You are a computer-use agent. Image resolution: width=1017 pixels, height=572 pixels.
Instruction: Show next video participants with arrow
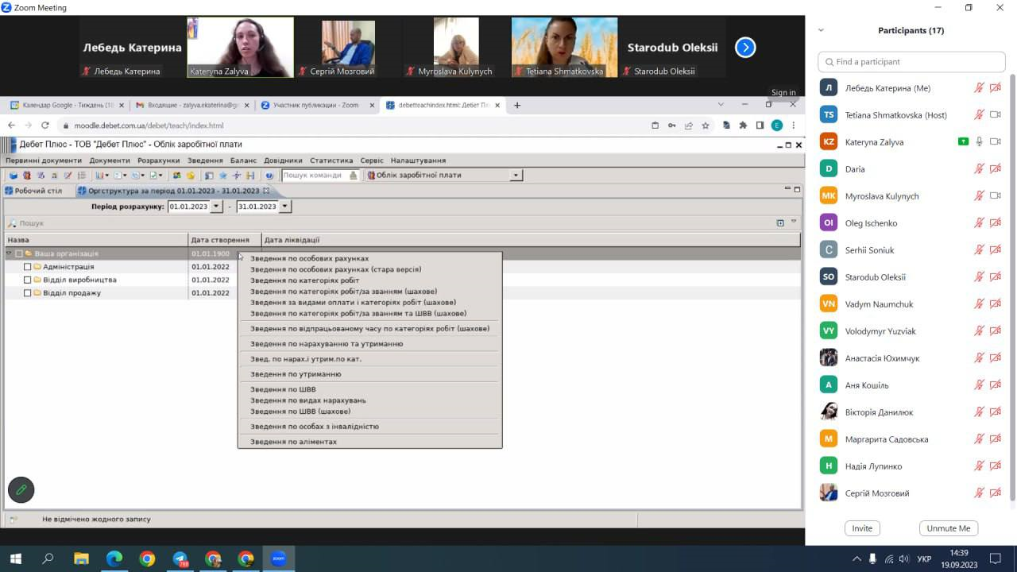point(745,48)
